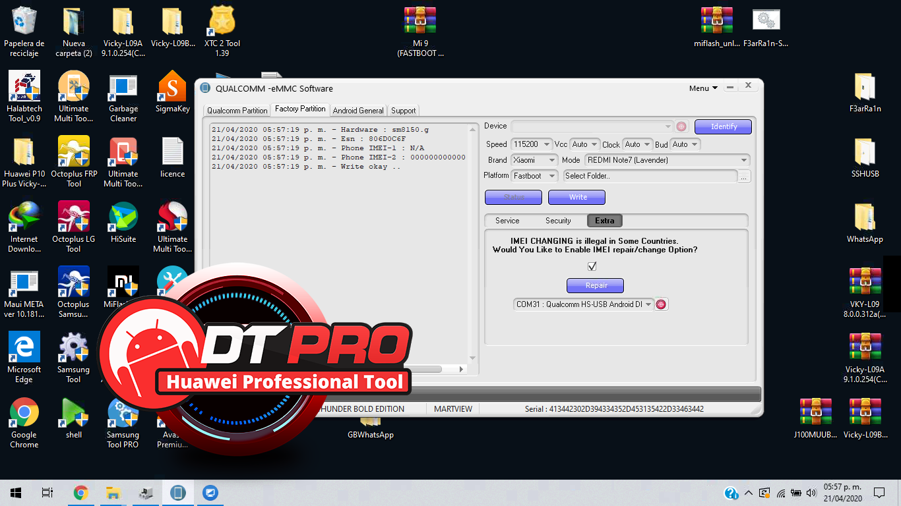Switch to the Extra tab

point(604,221)
